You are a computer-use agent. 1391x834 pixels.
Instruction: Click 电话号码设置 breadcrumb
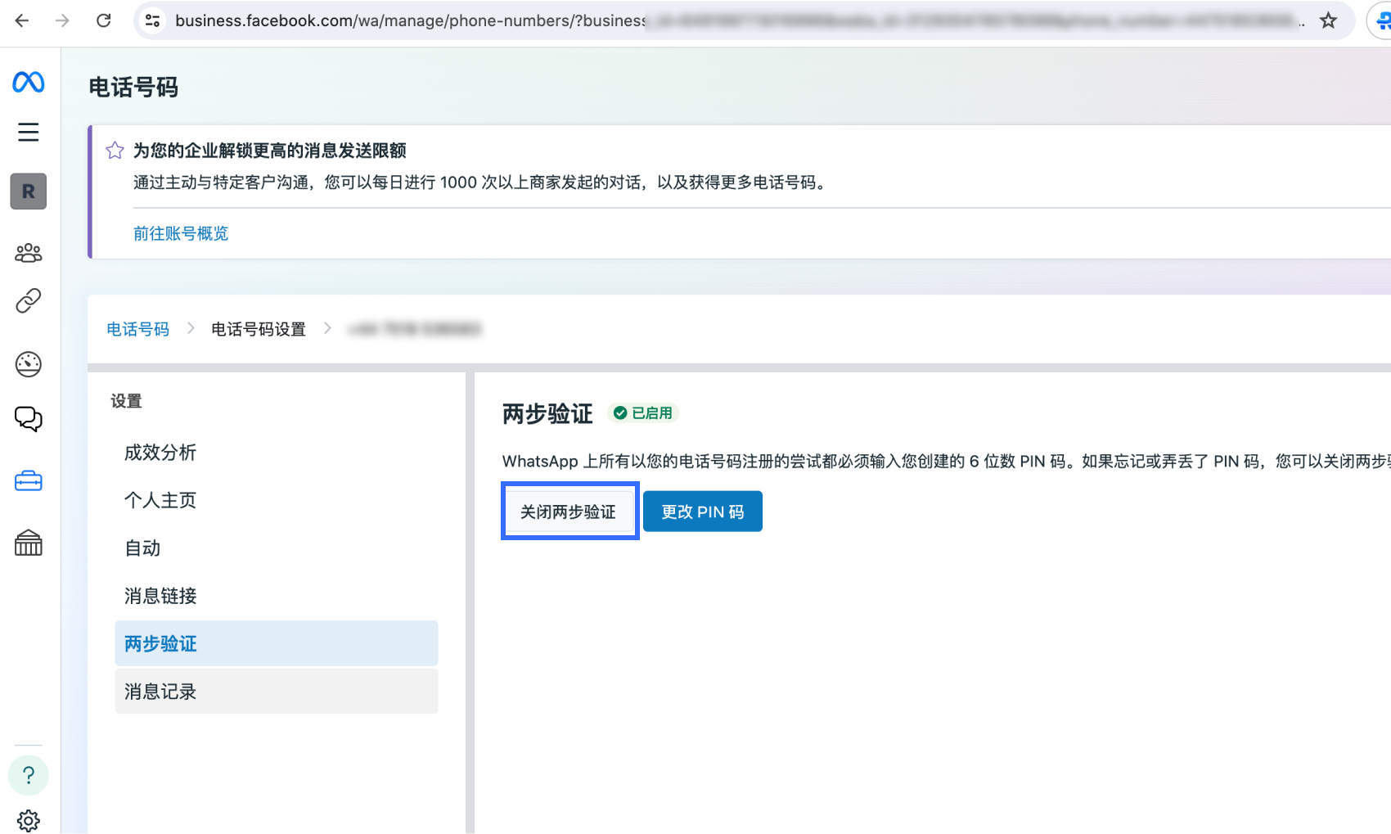(x=259, y=329)
